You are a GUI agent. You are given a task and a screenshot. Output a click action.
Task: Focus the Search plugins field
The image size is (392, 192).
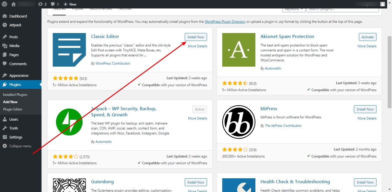click(343, 10)
